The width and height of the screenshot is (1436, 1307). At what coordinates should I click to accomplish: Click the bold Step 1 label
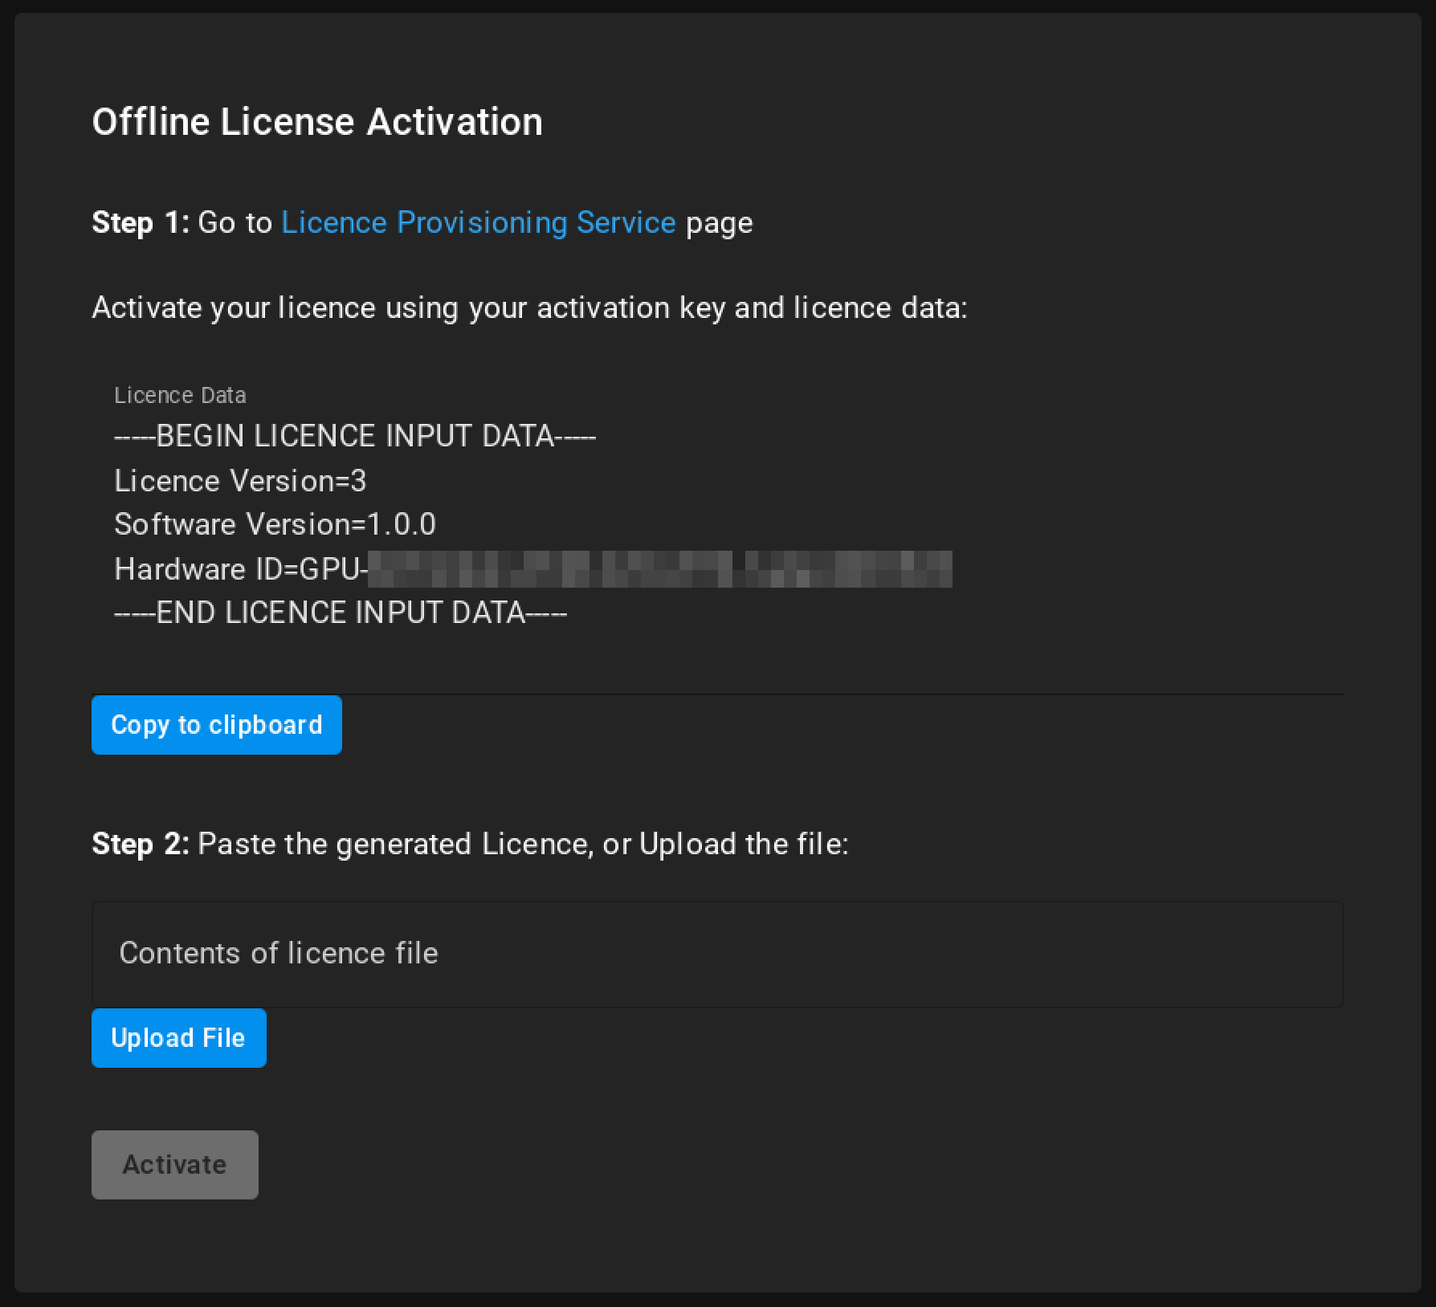click(x=141, y=222)
